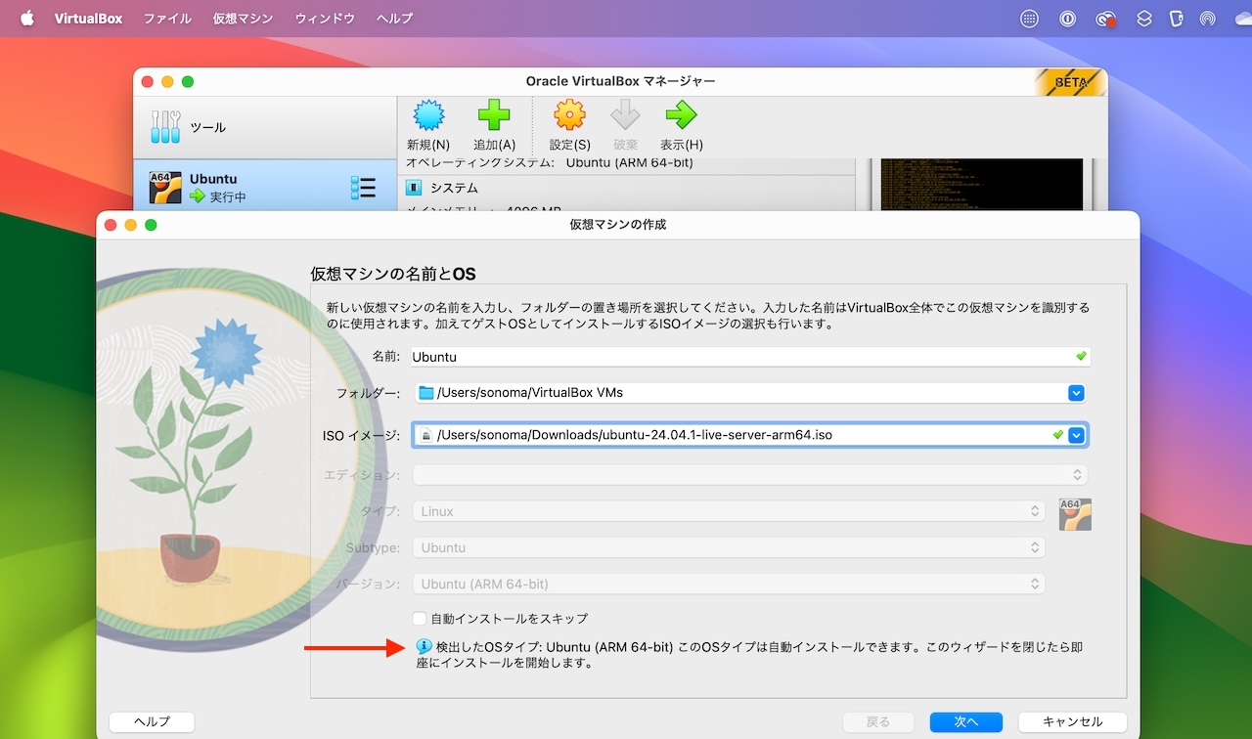Viewport: 1252px width, 739px height.
Task: Click the A64 OS type icon in wizard
Action: point(1075,514)
